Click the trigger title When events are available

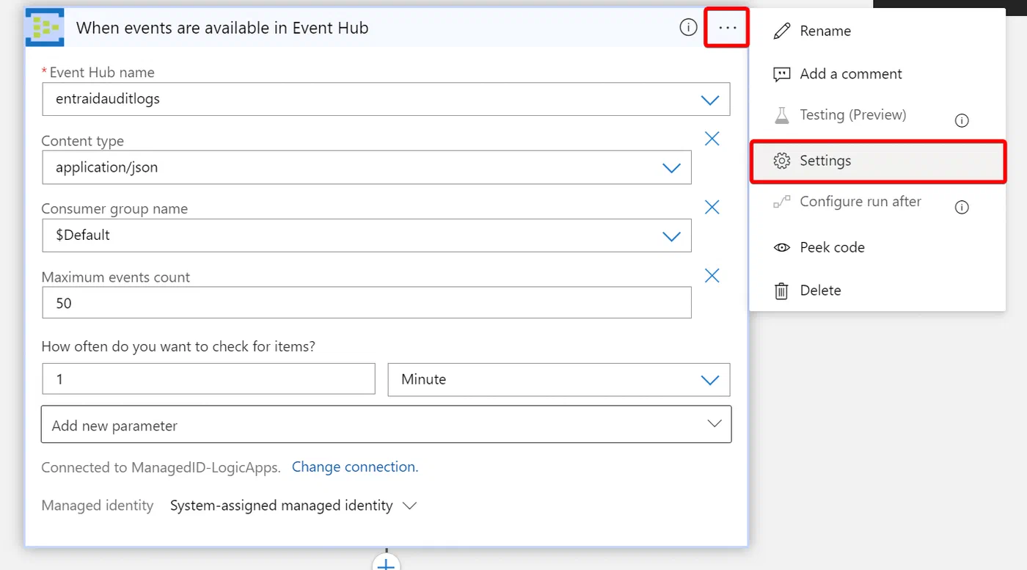[x=222, y=28]
